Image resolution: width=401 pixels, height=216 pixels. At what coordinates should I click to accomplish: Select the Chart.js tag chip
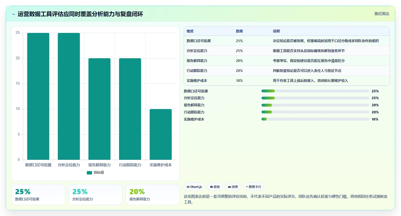pyautogui.click(x=194, y=187)
